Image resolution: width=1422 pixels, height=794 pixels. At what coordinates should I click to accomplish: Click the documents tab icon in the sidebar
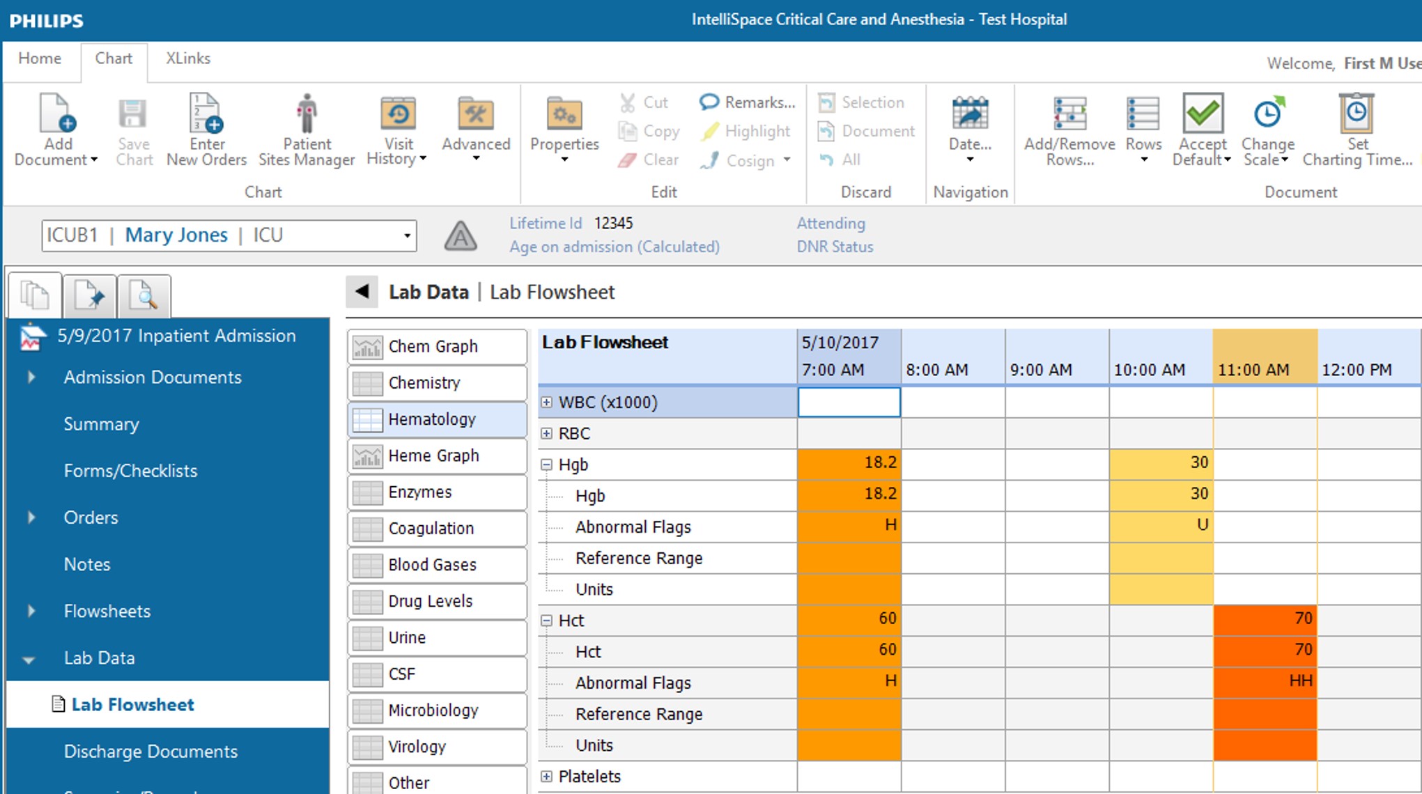click(x=35, y=295)
